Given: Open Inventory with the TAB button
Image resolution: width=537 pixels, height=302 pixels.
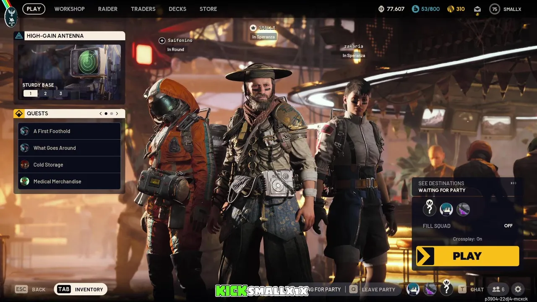Looking at the screenshot, I should 81,289.
